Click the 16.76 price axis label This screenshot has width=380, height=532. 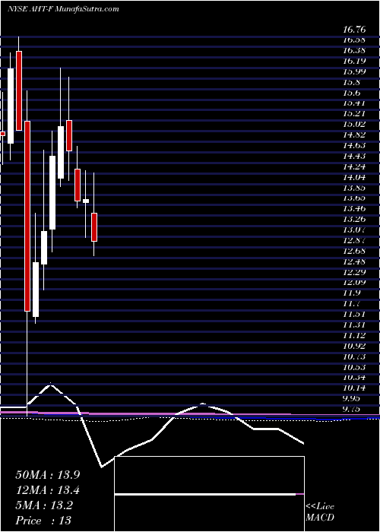point(354,29)
